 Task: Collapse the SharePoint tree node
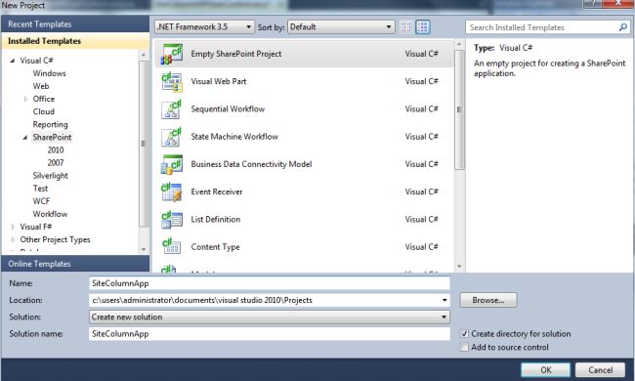(25, 137)
